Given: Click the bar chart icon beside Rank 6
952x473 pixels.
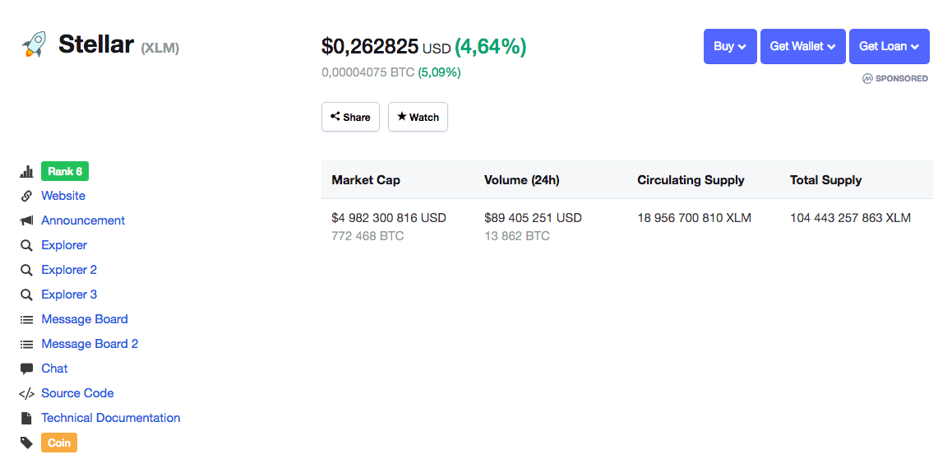Looking at the screenshot, I should 26,172.
